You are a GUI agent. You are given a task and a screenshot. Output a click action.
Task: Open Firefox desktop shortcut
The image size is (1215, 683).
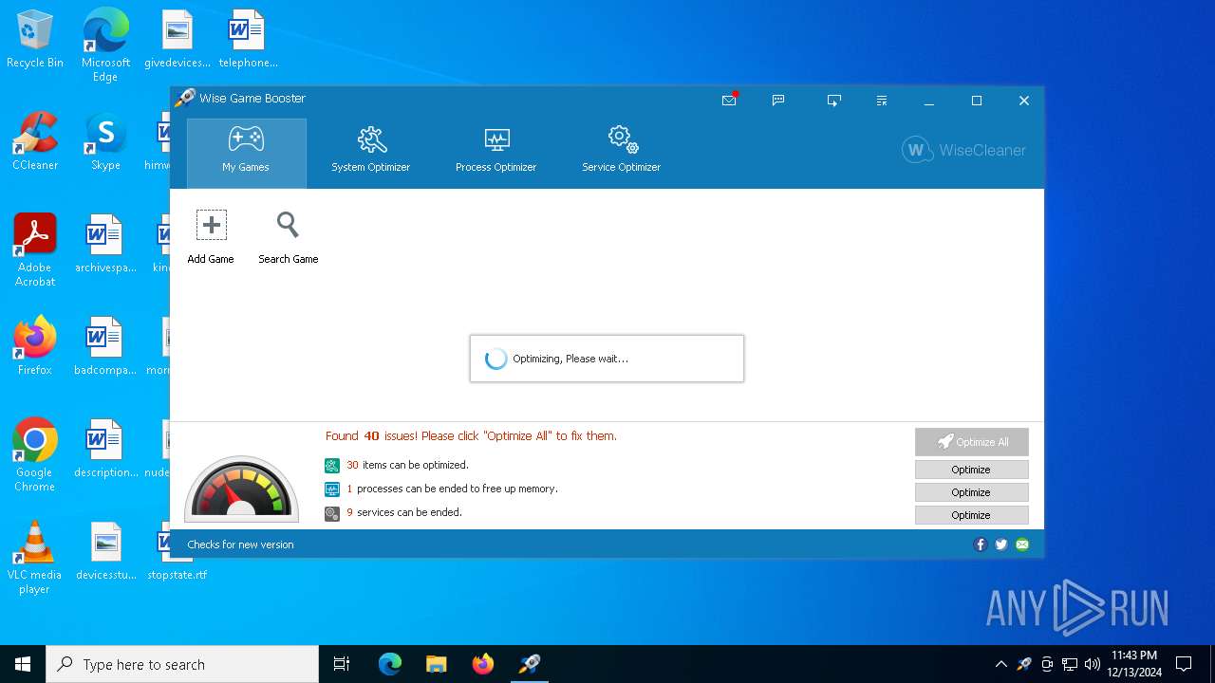tap(35, 346)
